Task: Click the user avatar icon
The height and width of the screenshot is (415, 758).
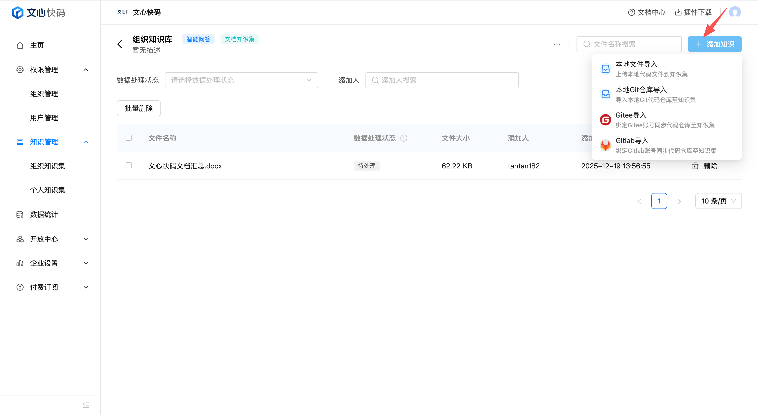Action: pos(734,12)
